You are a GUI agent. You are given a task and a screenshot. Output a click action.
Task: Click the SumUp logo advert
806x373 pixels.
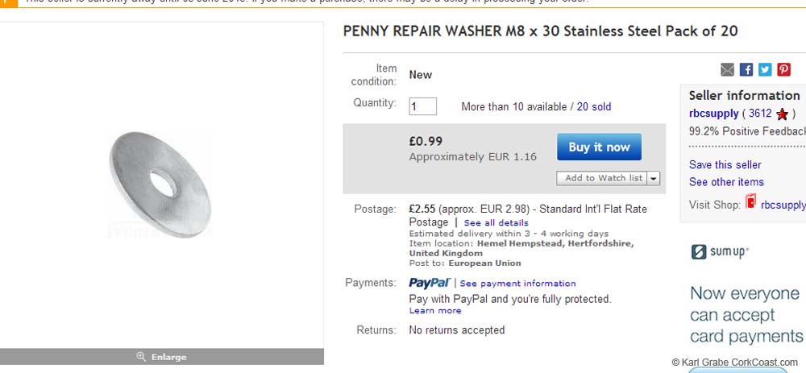[721, 252]
